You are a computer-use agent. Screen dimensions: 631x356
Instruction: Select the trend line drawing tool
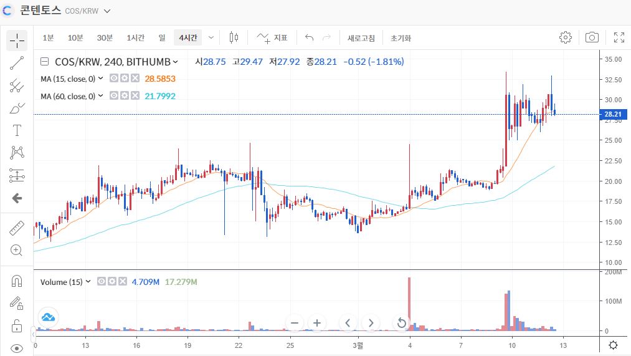tap(16, 63)
